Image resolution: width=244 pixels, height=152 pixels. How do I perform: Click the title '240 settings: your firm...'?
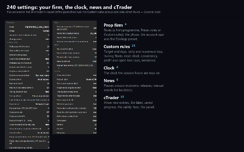point(70,7)
